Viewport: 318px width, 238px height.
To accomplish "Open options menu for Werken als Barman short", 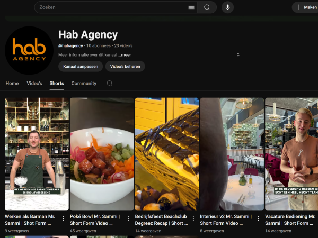I will point(64,219).
